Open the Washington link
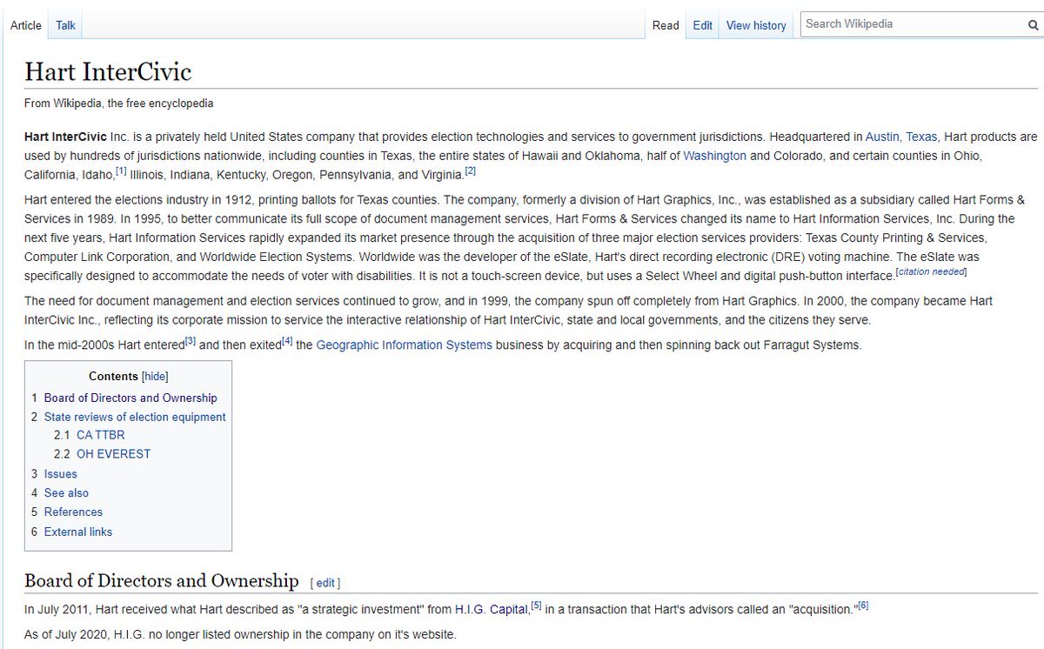Viewport: 1044px width, 649px height. pyautogui.click(x=714, y=156)
